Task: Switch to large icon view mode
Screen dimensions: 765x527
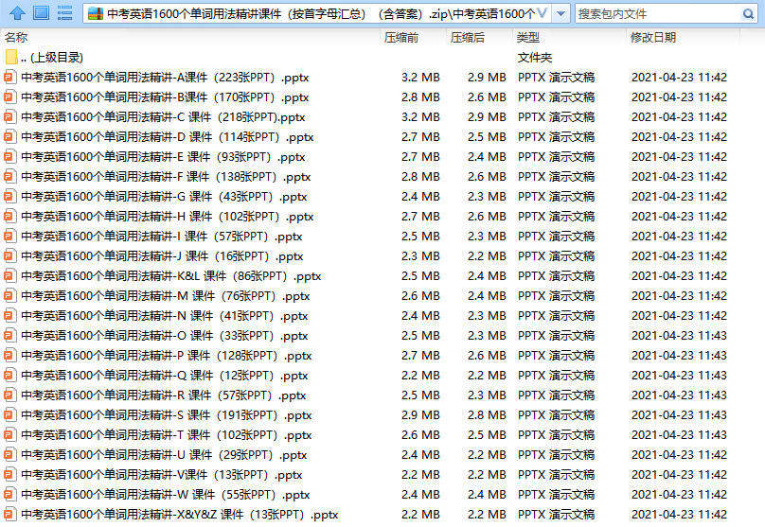Action: (41, 13)
